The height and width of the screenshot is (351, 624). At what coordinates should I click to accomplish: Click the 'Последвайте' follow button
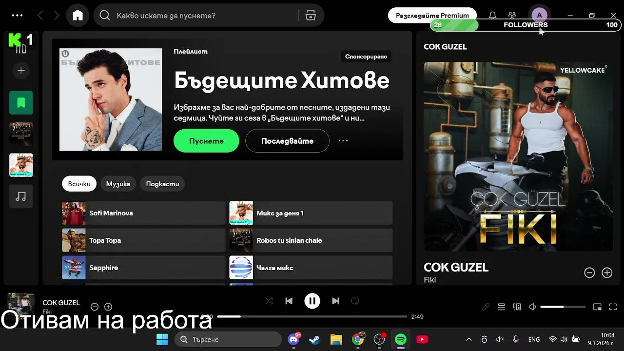click(x=287, y=141)
